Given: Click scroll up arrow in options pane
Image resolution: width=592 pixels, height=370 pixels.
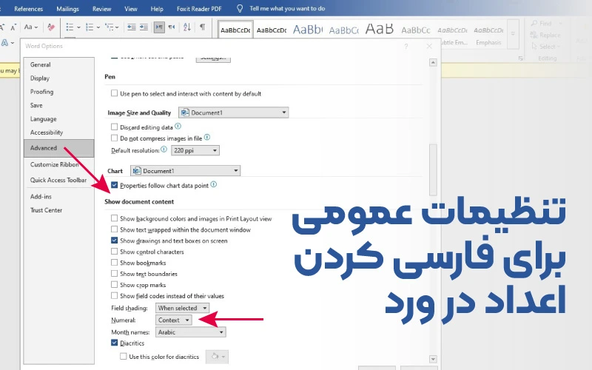Looking at the screenshot, I should click(433, 62).
